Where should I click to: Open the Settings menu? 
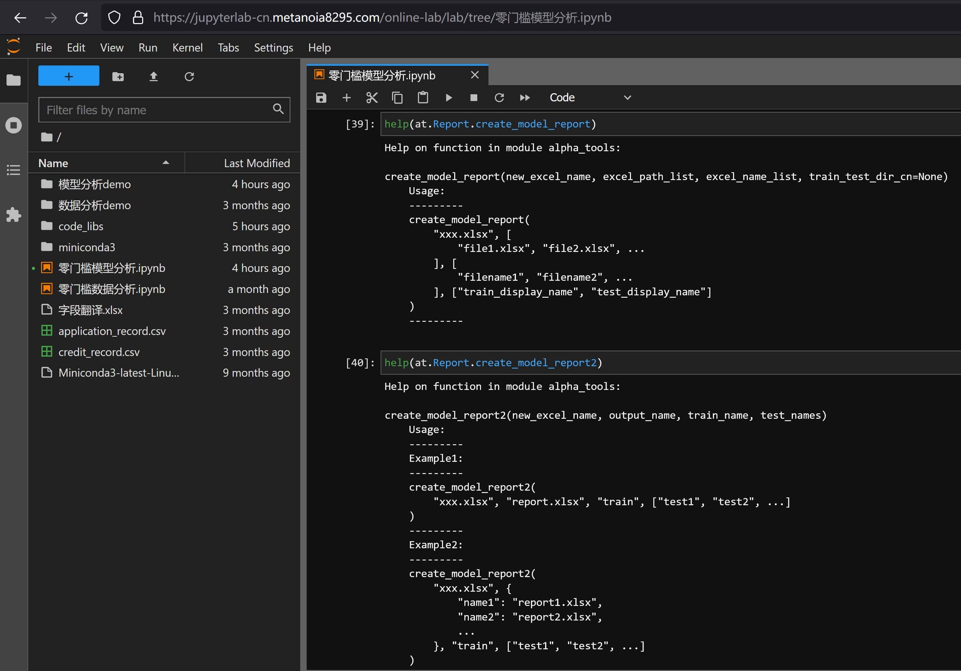273,48
